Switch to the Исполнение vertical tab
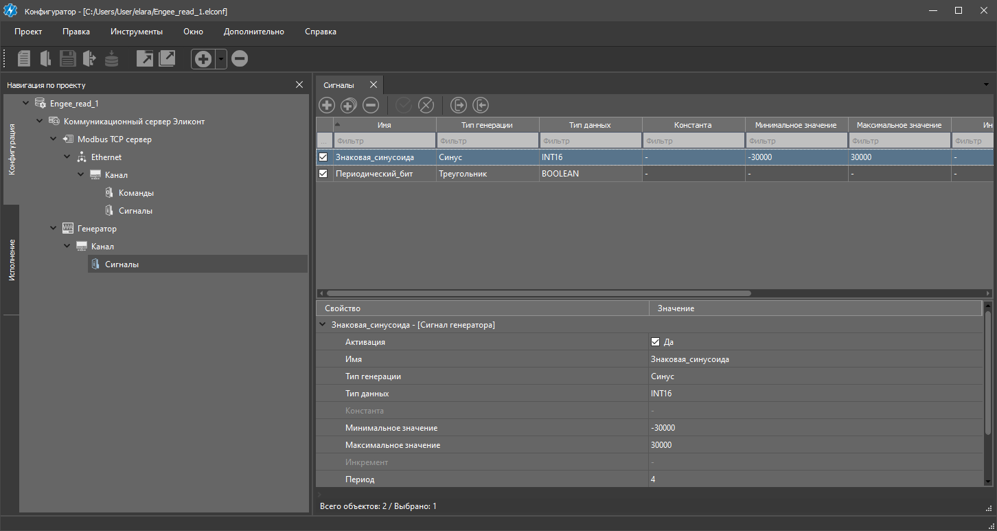 pos(12,260)
